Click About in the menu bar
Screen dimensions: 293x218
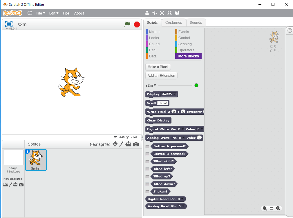pyautogui.click(x=79, y=13)
